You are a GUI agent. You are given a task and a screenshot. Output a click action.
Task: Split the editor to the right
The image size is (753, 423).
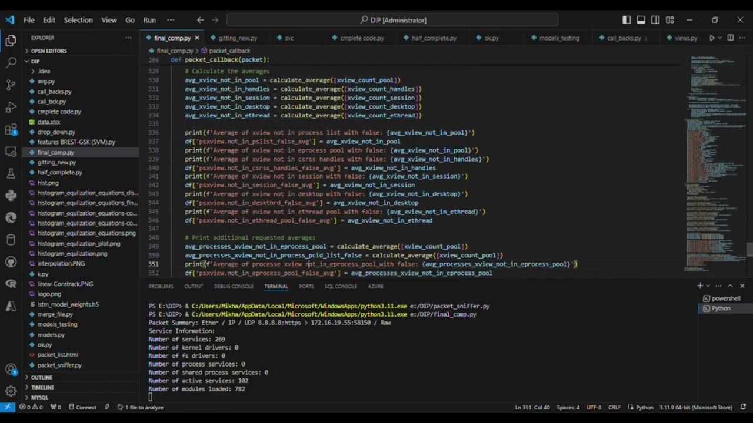point(731,38)
